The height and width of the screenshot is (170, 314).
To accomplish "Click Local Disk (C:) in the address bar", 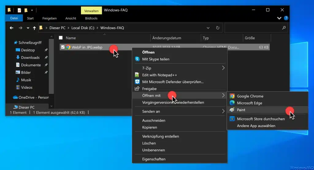I will point(83,28).
